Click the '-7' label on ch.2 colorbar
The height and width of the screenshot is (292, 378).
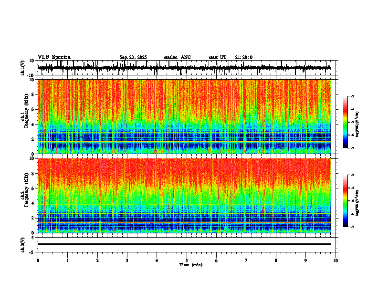(x=352, y=227)
